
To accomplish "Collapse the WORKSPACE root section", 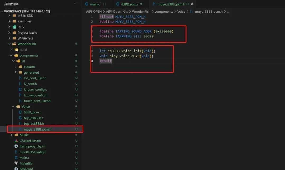I will pyautogui.click(x=2, y=11).
